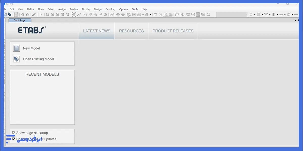Click the ETABS logo on the Start Page
303x151 pixels.
coord(32,30)
